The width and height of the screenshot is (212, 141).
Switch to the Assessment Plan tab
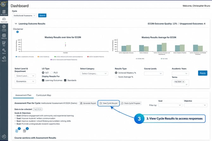[23, 95]
